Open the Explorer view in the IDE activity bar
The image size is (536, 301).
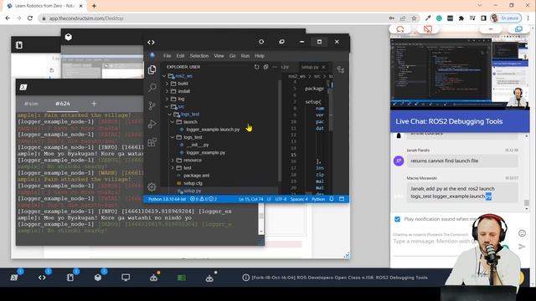coord(152,69)
